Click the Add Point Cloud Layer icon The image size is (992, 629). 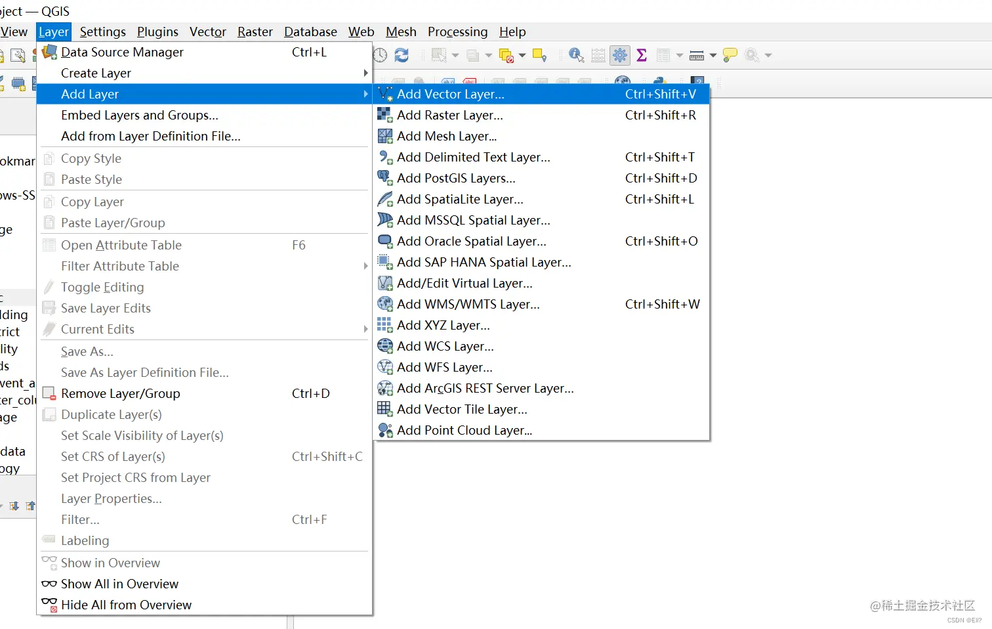pos(385,430)
